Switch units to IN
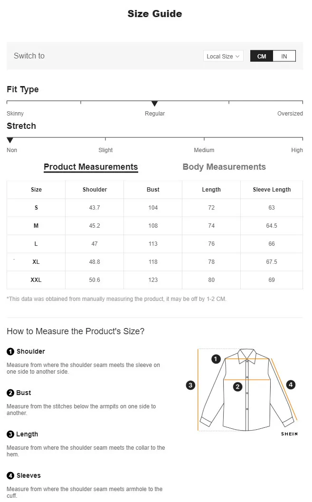This screenshot has height=502, width=312. 284,56
